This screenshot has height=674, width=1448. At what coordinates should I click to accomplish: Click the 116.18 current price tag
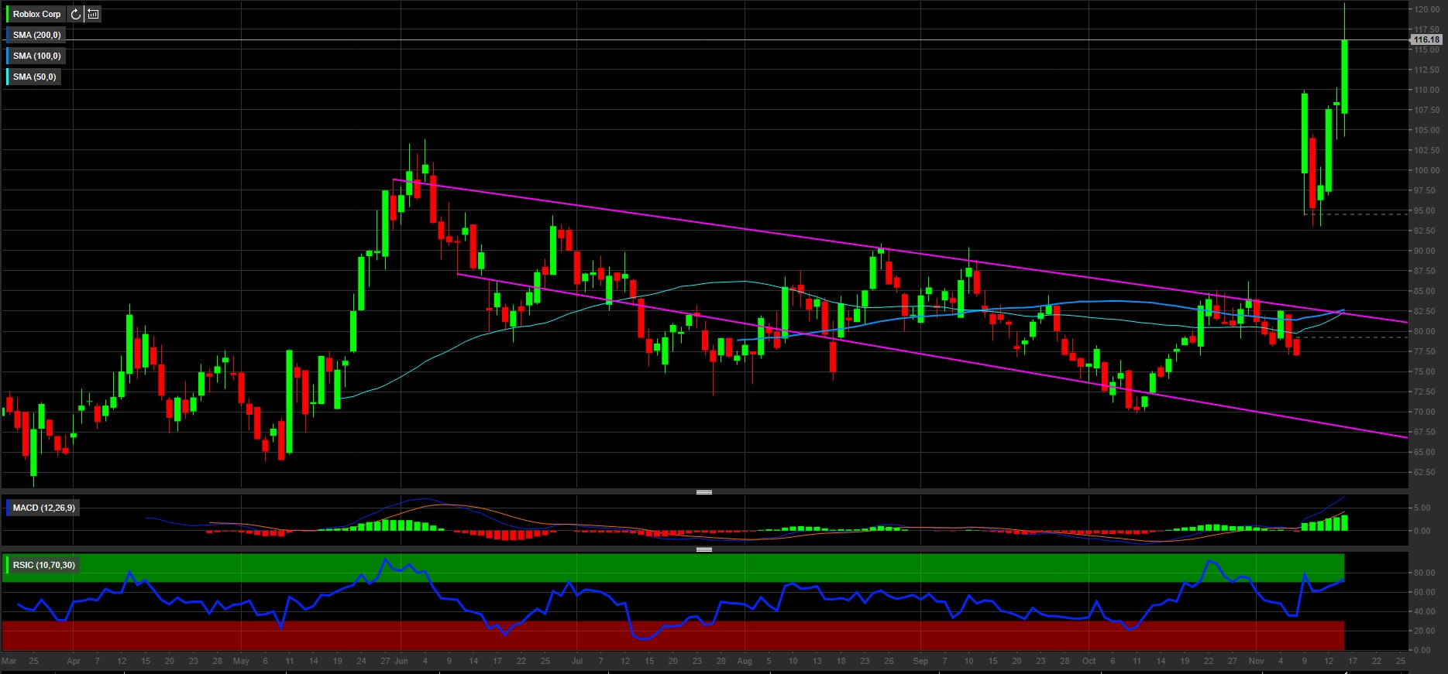1426,39
